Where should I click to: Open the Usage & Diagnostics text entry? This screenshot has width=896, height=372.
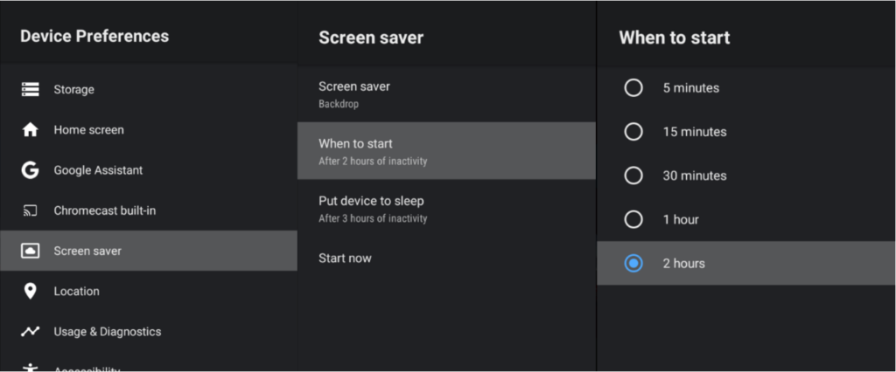[108, 332]
